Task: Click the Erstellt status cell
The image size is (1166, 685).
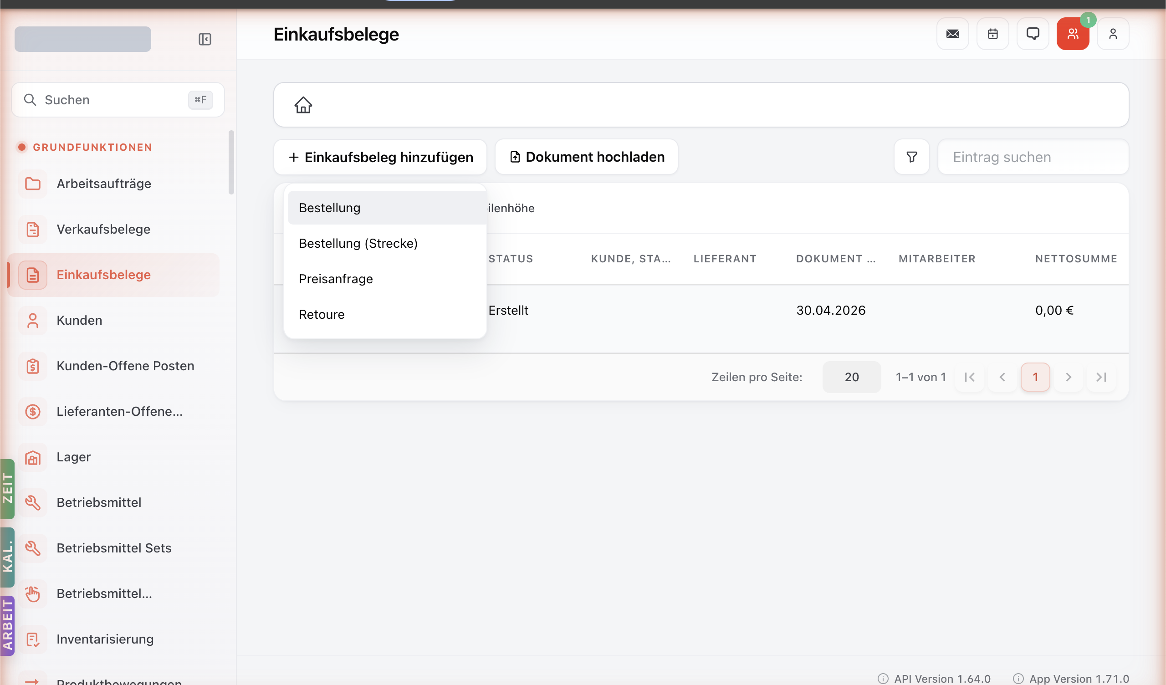Action: pyautogui.click(x=508, y=310)
